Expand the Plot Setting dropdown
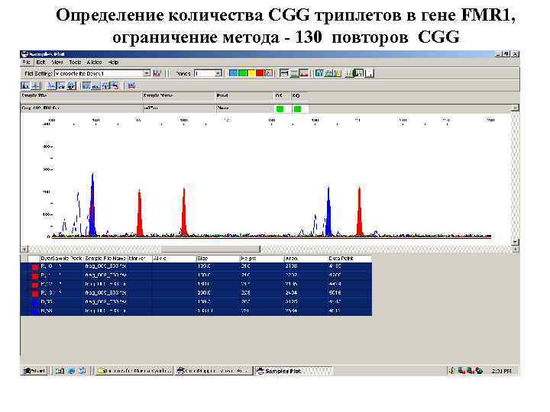Viewport: 550px width, 412px height. [x=147, y=73]
